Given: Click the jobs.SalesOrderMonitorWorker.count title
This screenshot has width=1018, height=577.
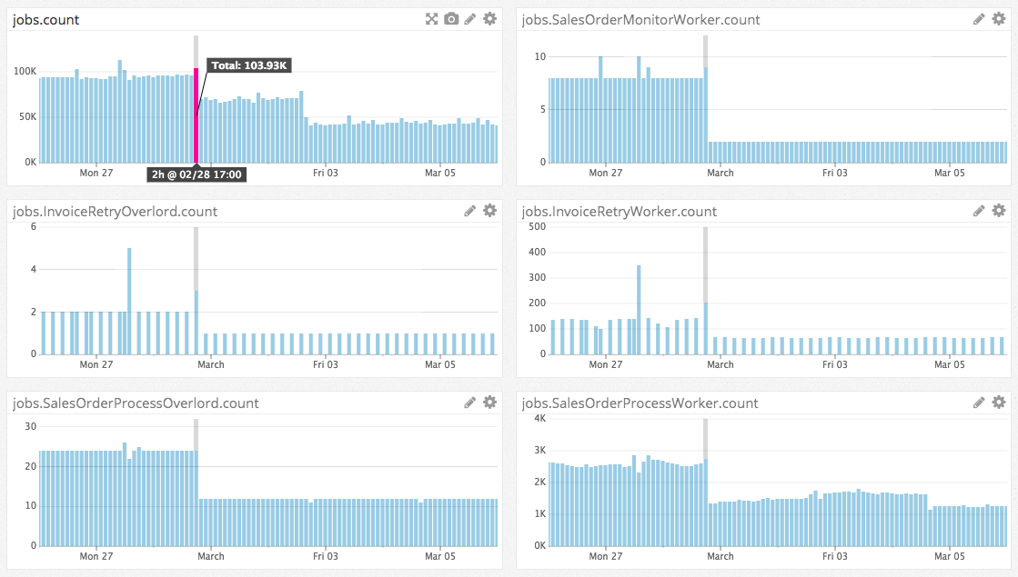Looking at the screenshot, I should click(x=640, y=20).
